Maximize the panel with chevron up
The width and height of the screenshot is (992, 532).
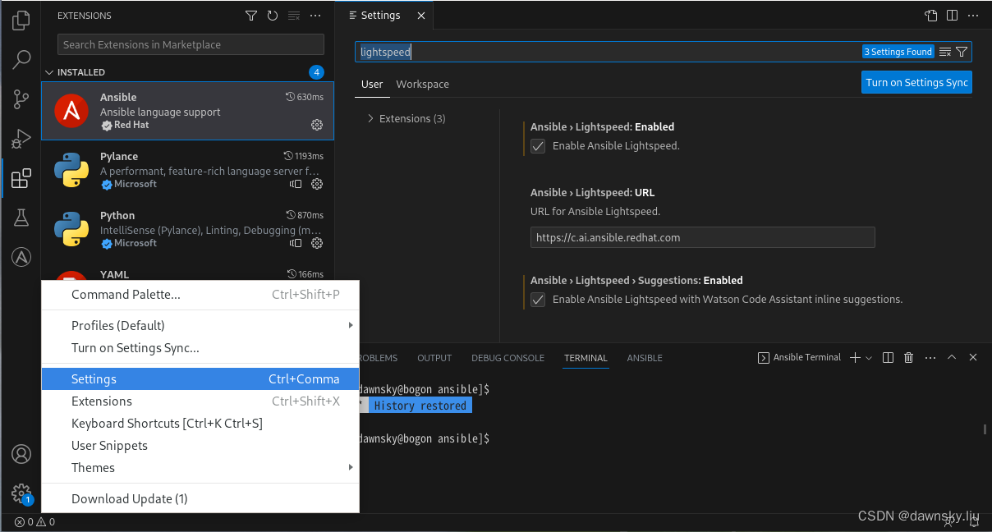952,357
